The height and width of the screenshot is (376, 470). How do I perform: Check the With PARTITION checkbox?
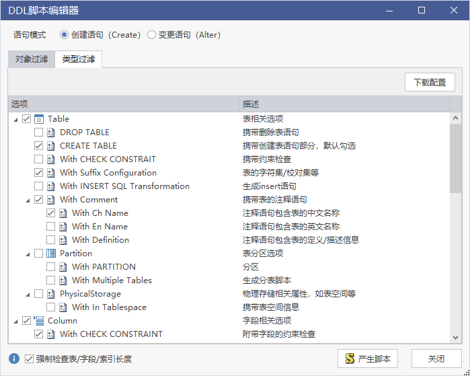(x=50, y=267)
